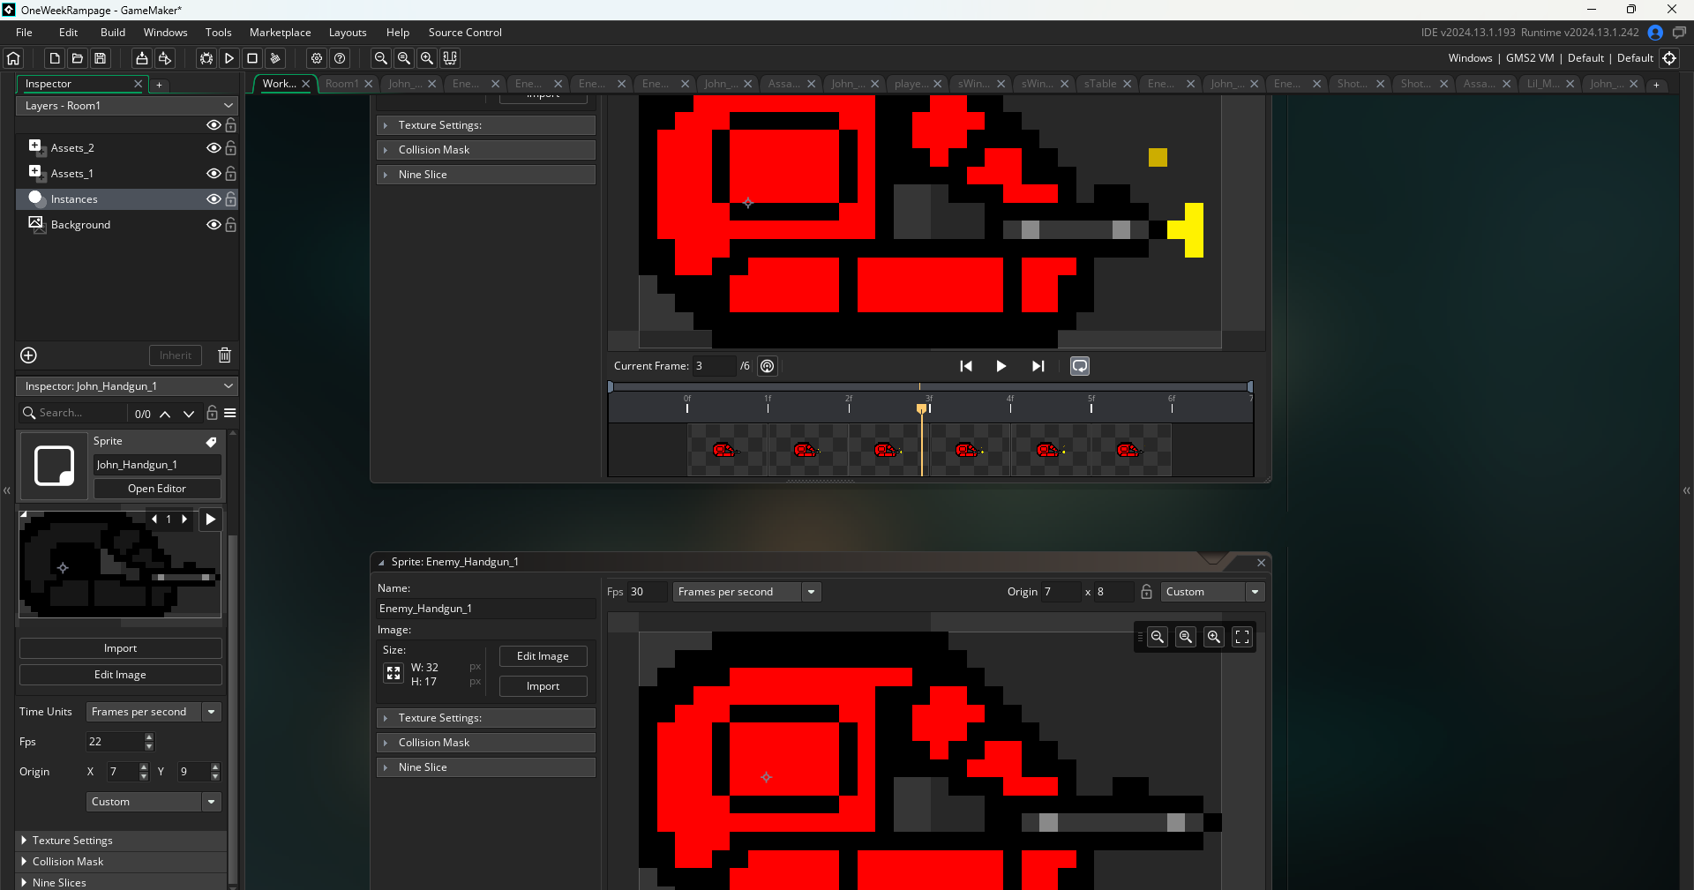Click the orange timeline playhead marker
The image size is (1694, 890).
(922, 408)
